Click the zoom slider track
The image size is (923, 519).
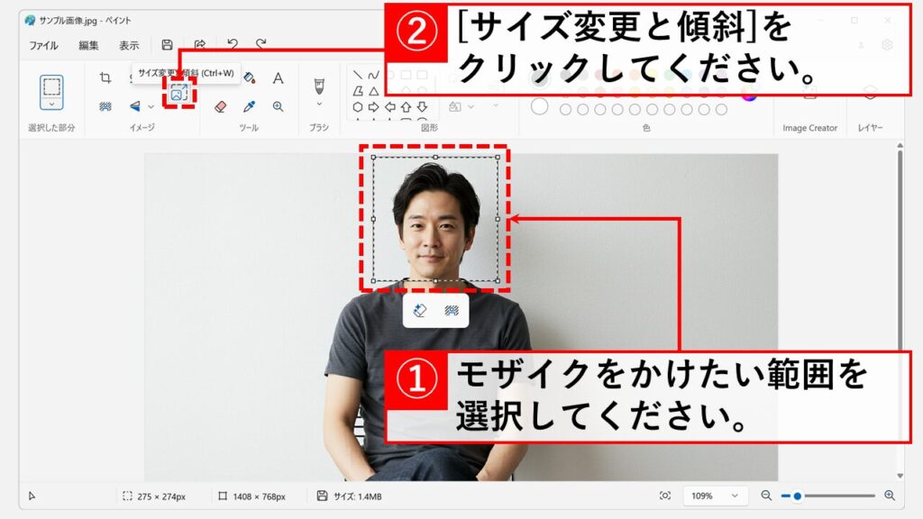point(838,496)
